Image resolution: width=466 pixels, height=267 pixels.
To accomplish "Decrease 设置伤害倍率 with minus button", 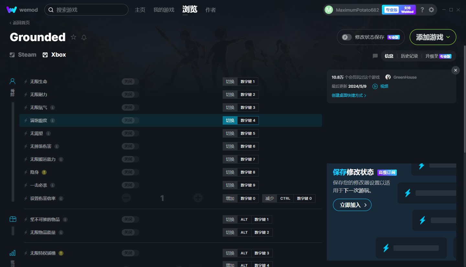I will click(x=126, y=198).
